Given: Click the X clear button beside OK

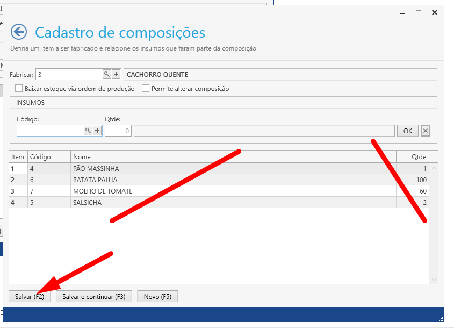Looking at the screenshot, I should (425, 131).
